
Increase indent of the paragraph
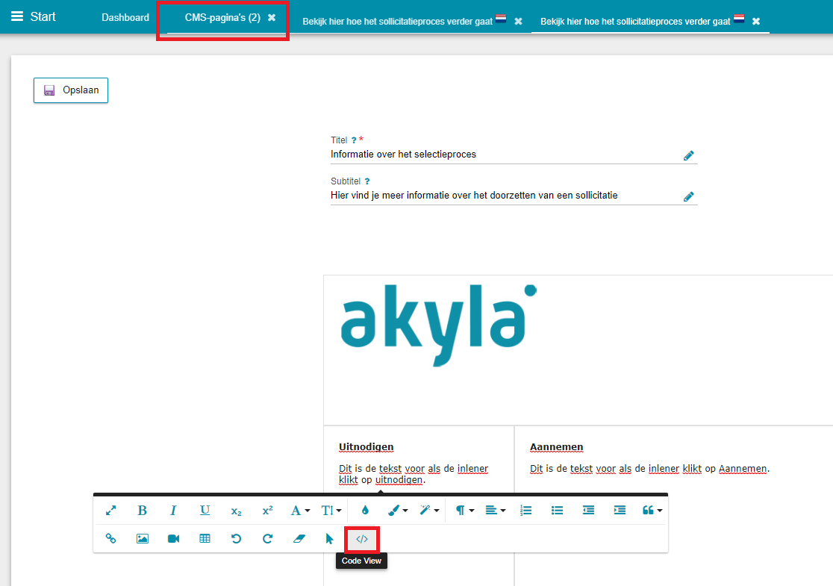pos(620,511)
